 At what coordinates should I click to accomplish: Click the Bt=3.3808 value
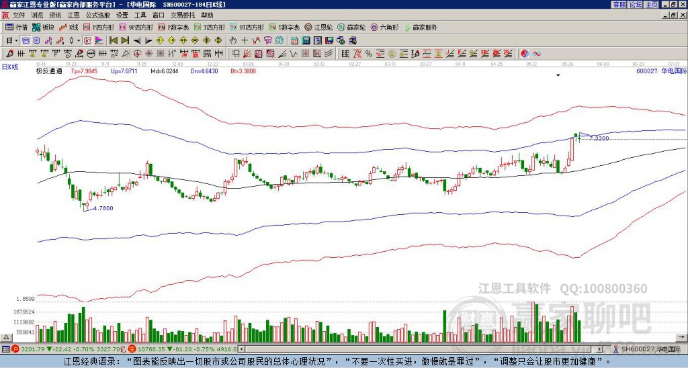pyautogui.click(x=243, y=71)
